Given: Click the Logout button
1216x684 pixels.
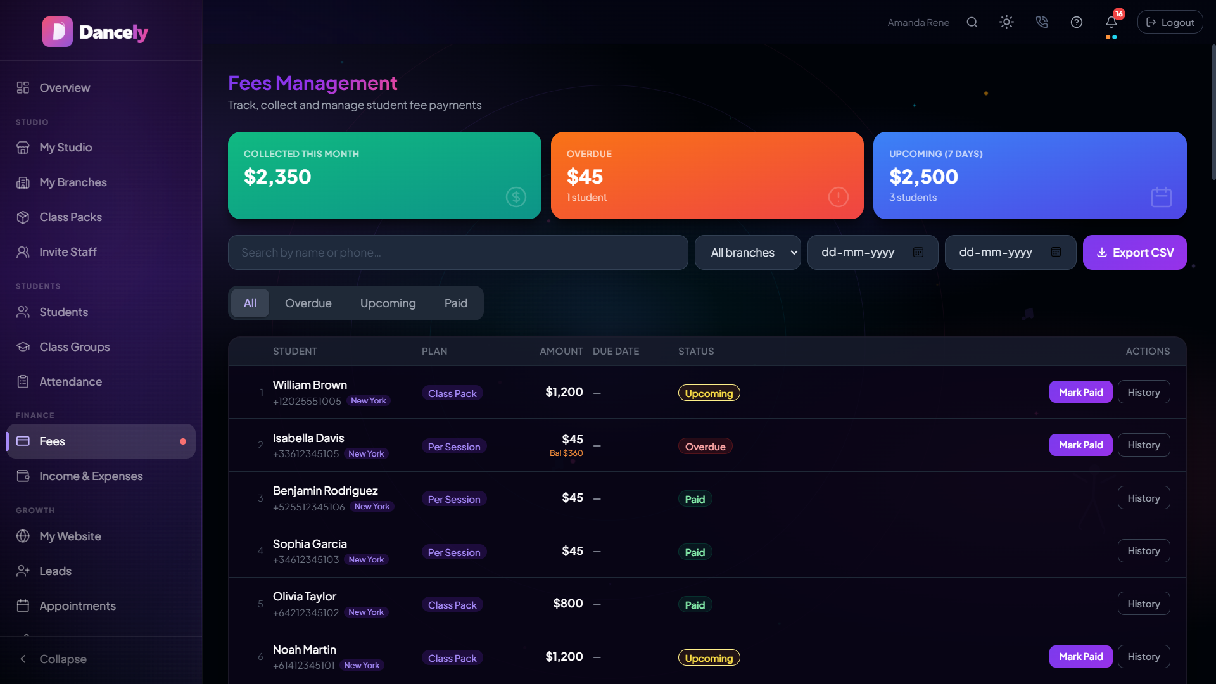Looking at the screenshot, I should [1170, 22].
